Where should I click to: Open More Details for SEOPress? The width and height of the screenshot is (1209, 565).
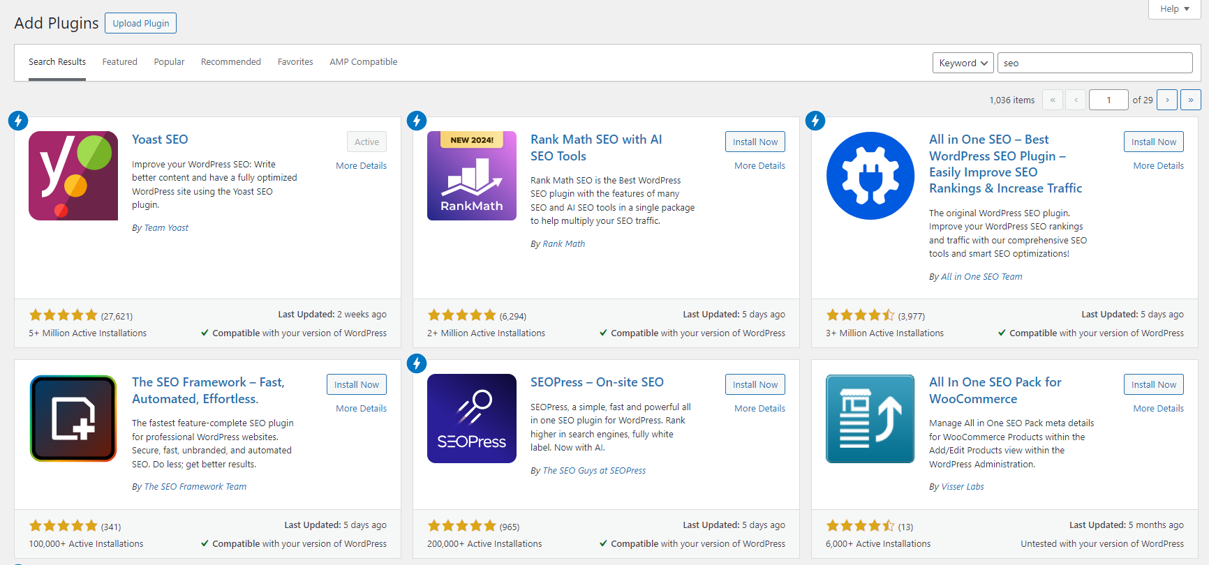coord(759,409)
